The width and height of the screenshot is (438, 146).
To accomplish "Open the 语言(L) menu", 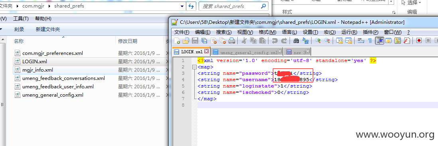I will click(289, 32).
